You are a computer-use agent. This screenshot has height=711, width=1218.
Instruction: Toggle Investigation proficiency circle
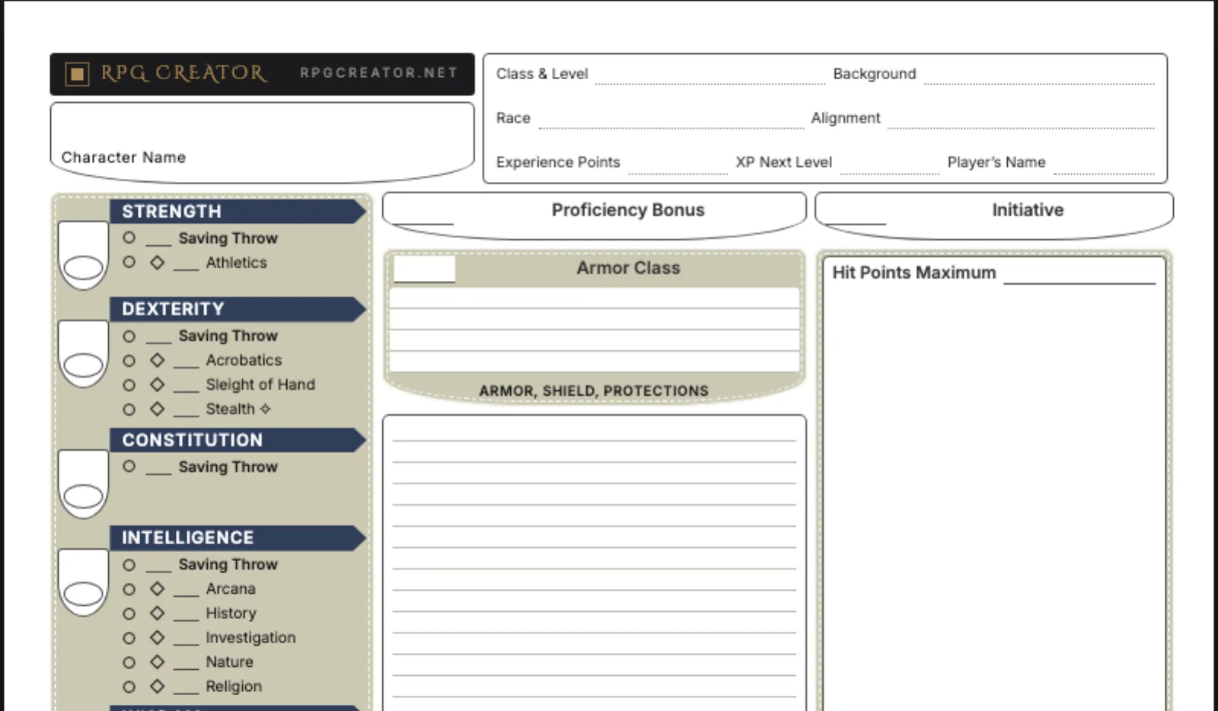(x=129, y=637)
